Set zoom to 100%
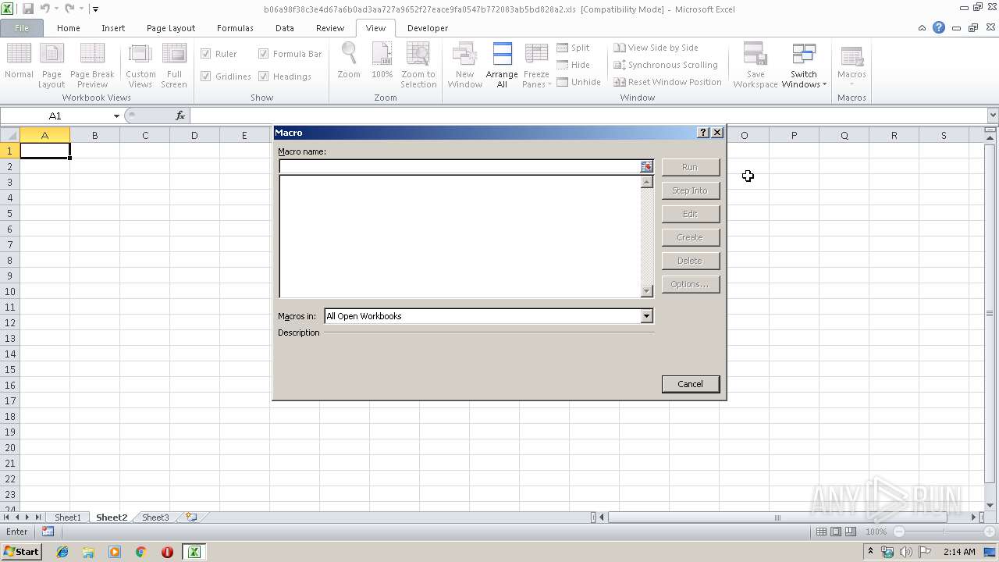This screenshot has width=999, height=562. coord(382,61)
